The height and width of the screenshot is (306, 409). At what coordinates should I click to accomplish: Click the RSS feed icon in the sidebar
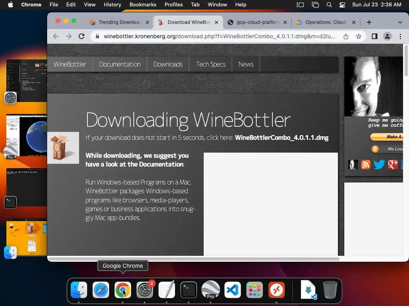coord(366,165)
